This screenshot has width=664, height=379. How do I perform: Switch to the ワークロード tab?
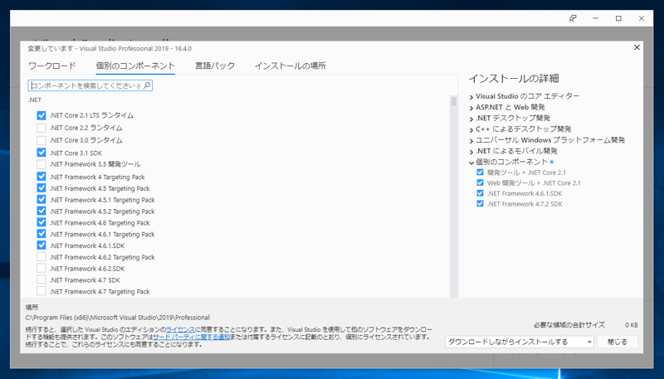click(52, 66)
